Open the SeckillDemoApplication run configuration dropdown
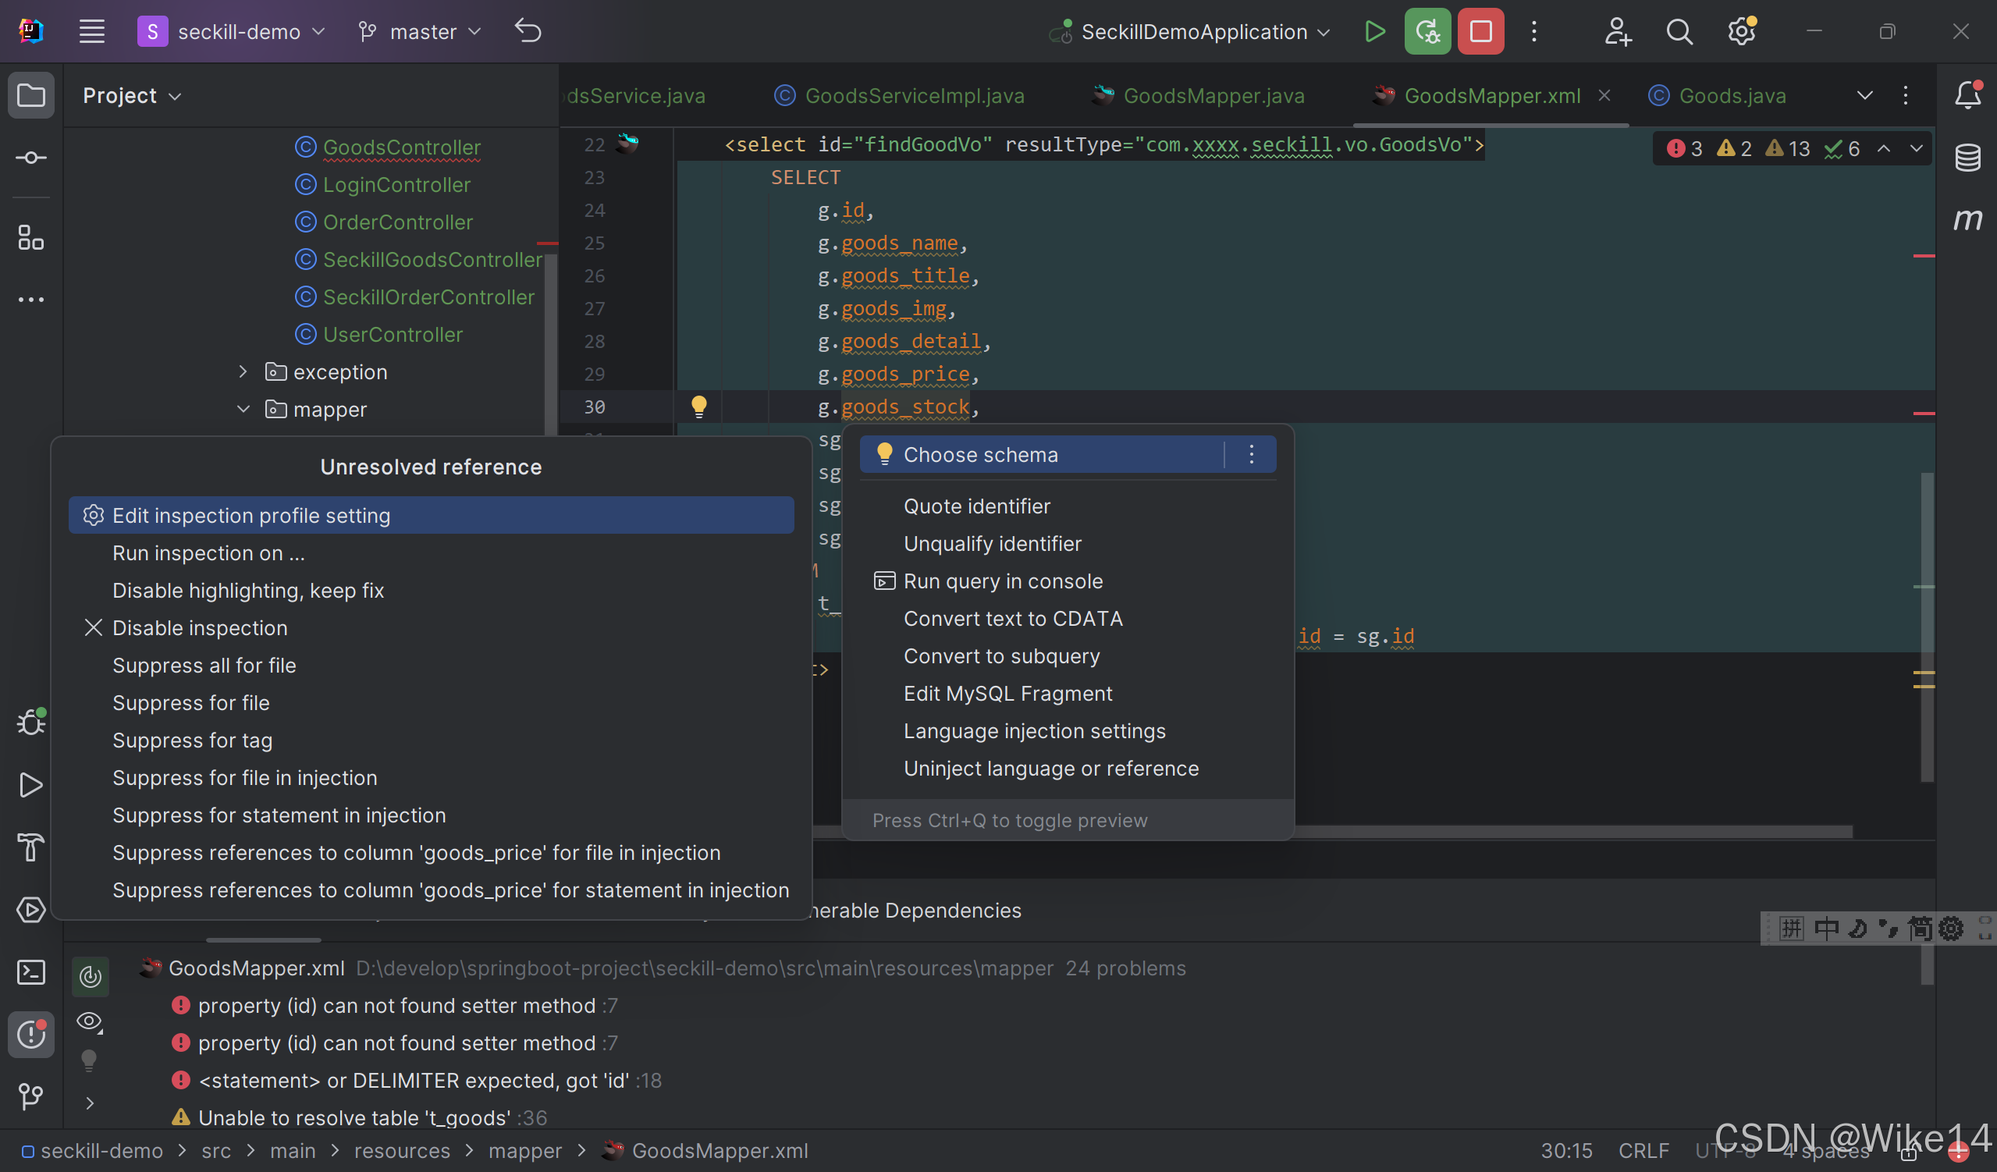1997x1172 pixels. [x=1189, y=32]
